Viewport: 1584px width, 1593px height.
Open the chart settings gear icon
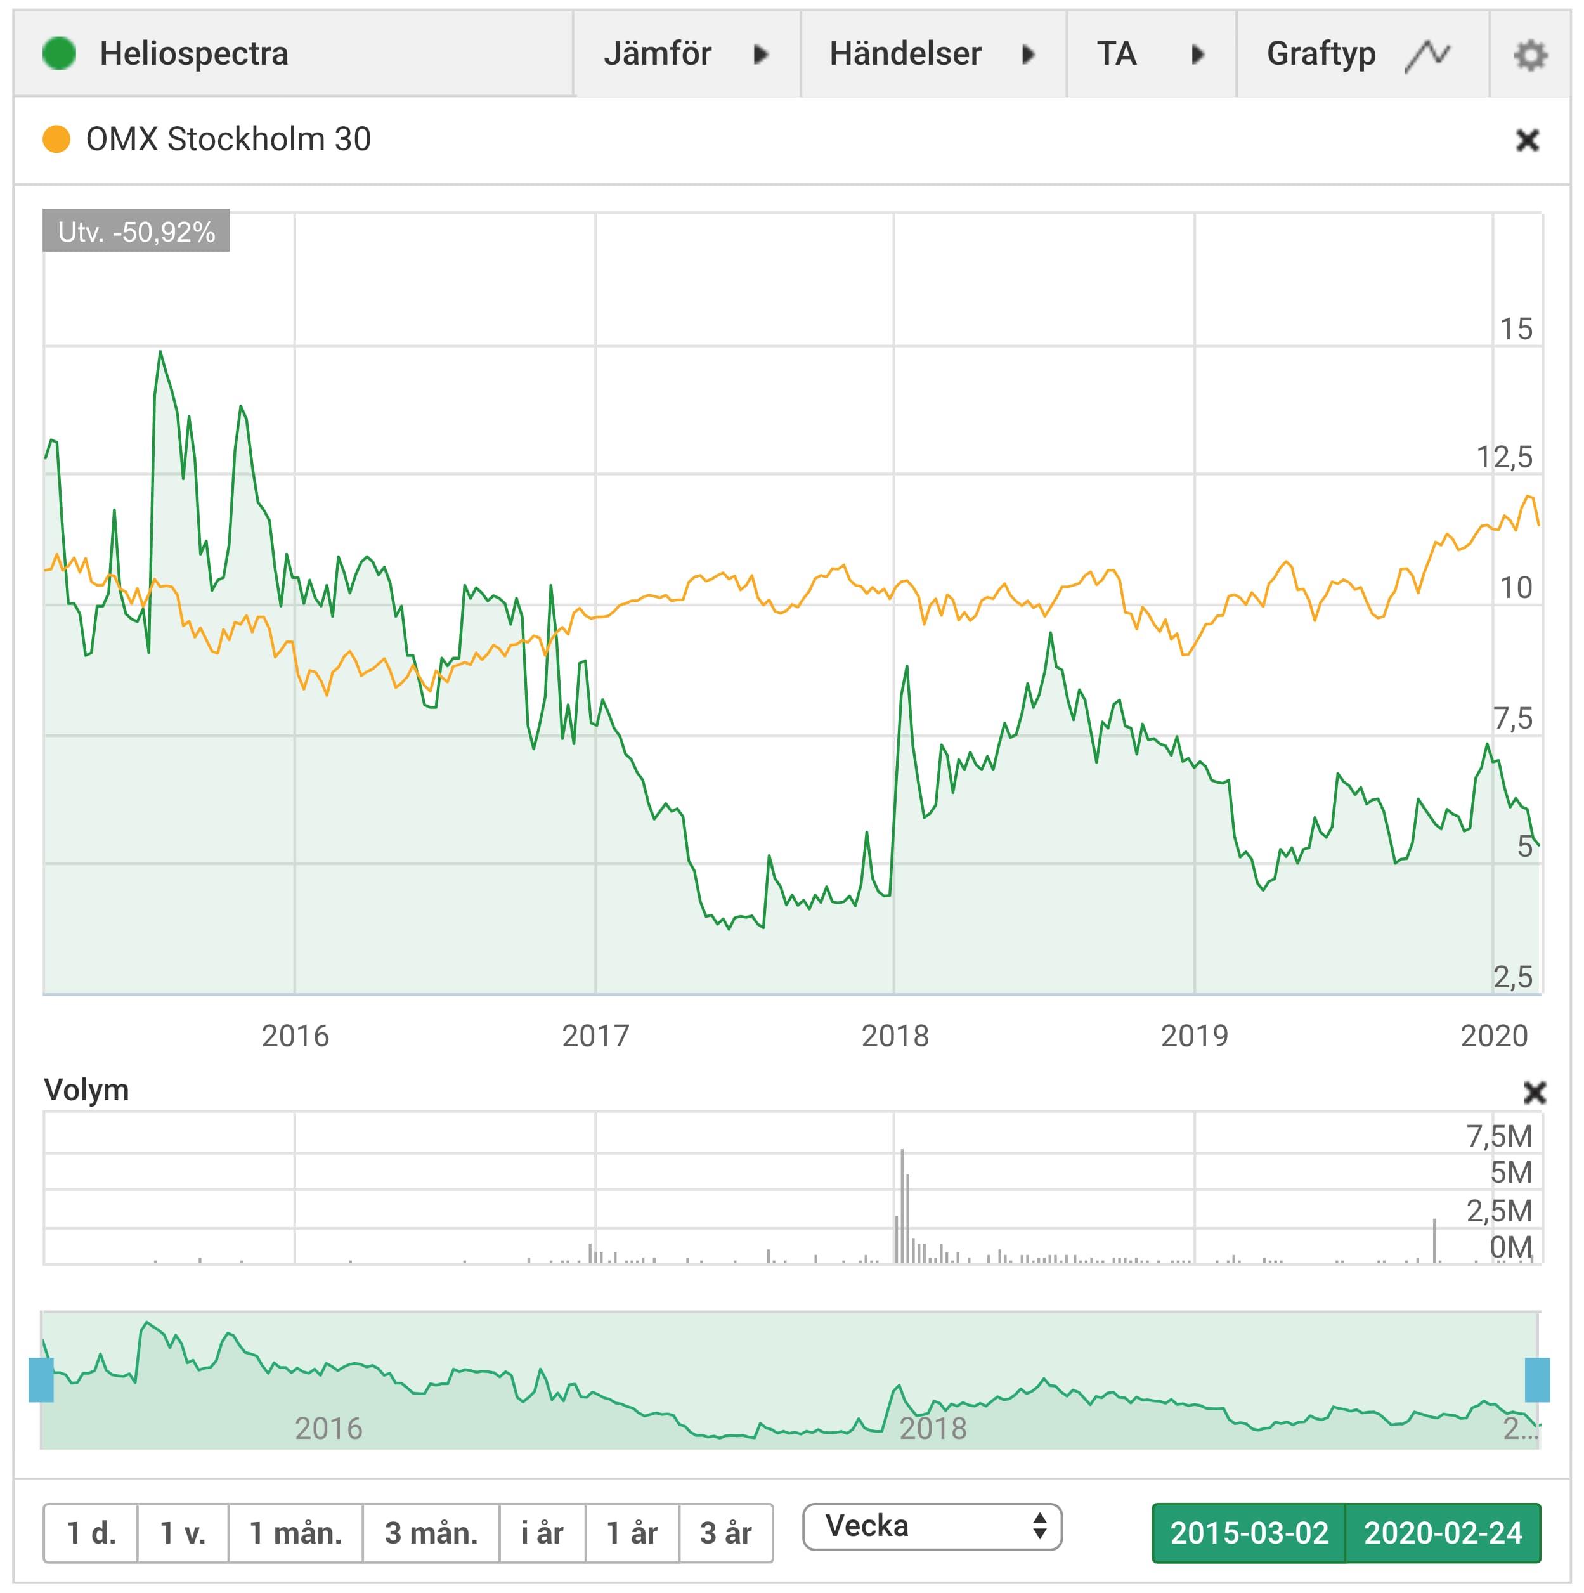(x=1529, y=55)
